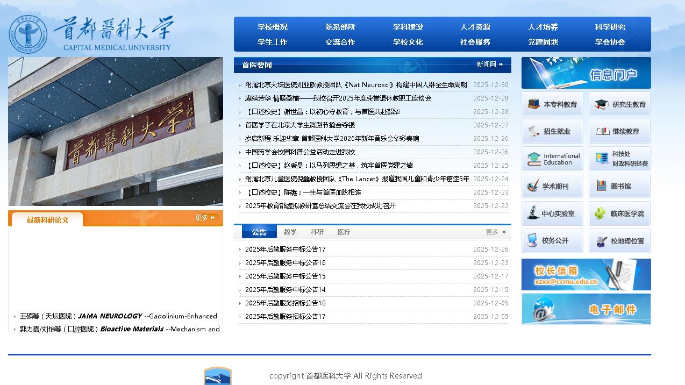Open the 人才培养 menu item

tap(542, 26)
